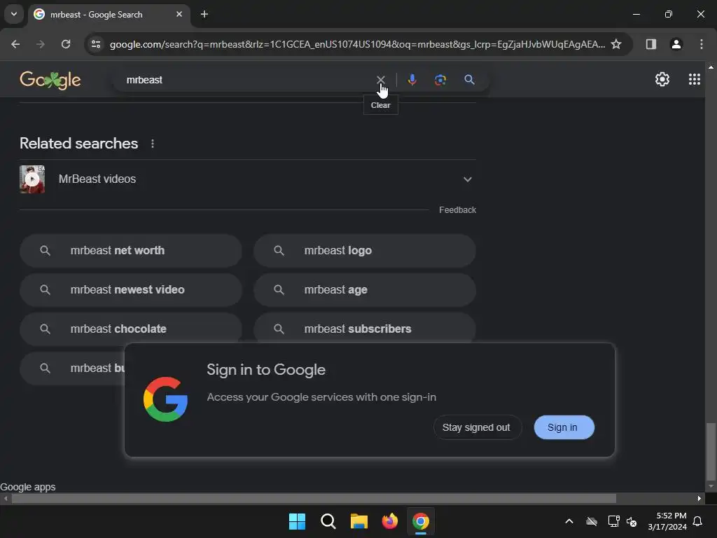This screenshot has width=717, height=538.
Task: Open Chrome three-dot menu
Action: [701, 44]
